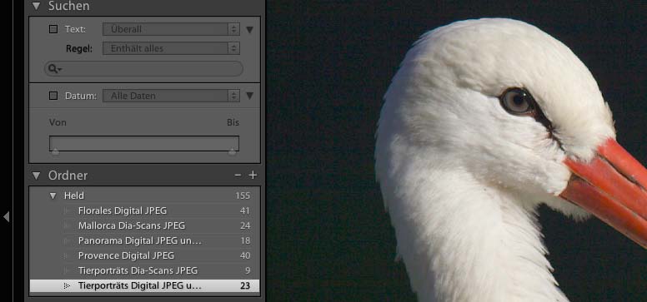Collapse the Ordner panel

[x=37, y=176]
